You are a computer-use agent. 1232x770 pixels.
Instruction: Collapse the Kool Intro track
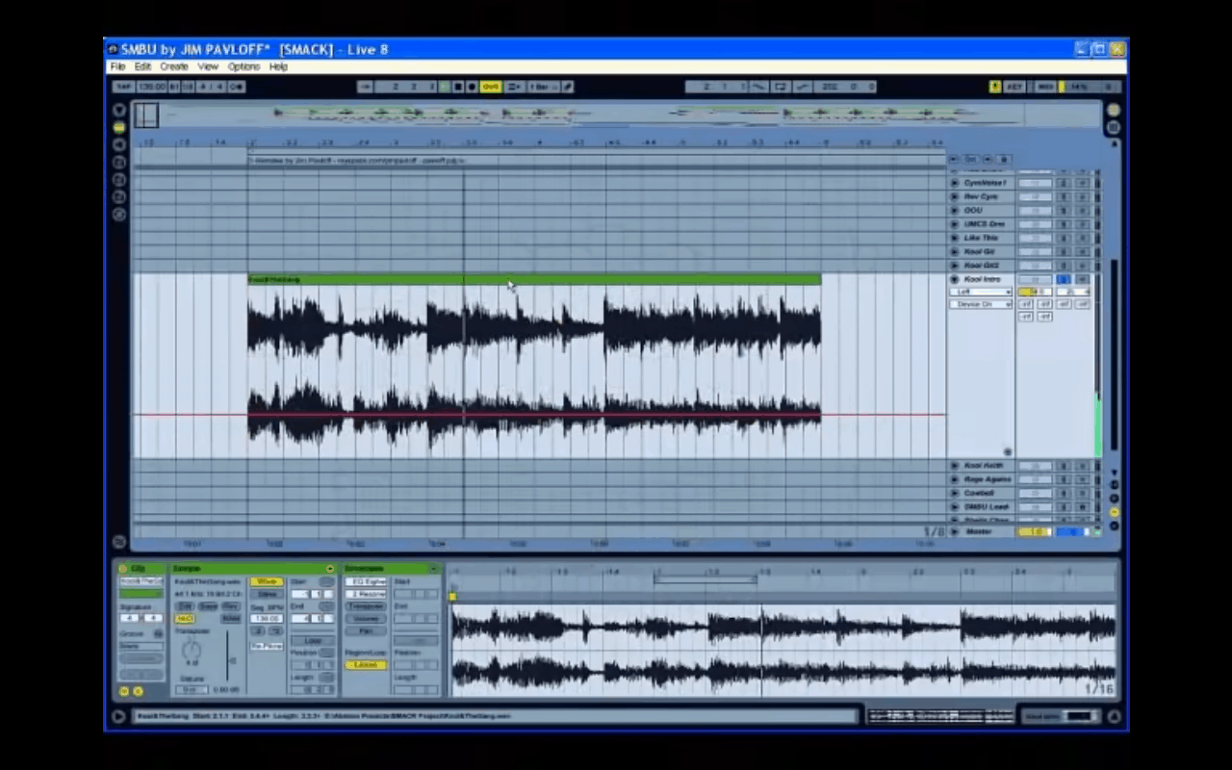(955, 279)
